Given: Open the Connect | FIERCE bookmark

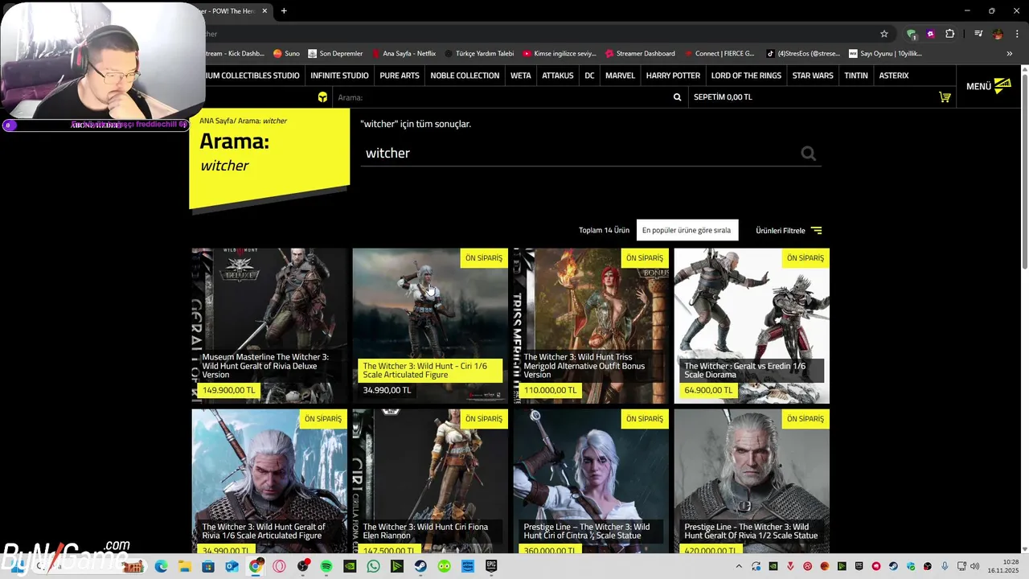Looking at the screenshot, I should 719,53.
